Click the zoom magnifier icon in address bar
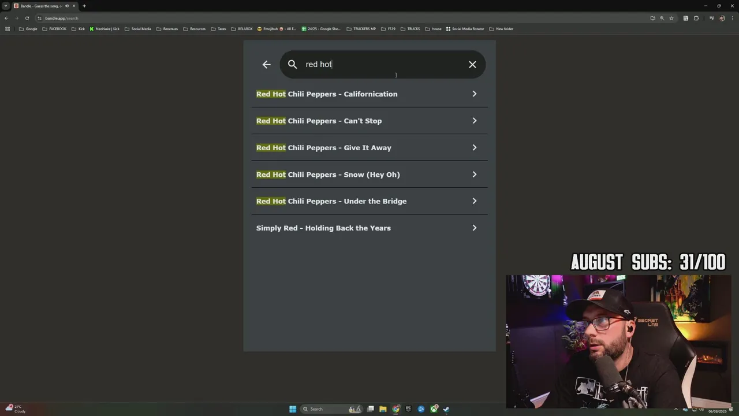 click(662, 18)
